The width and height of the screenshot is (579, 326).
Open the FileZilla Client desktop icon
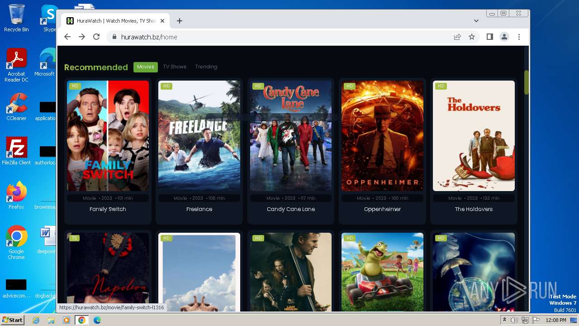[16, 151]
